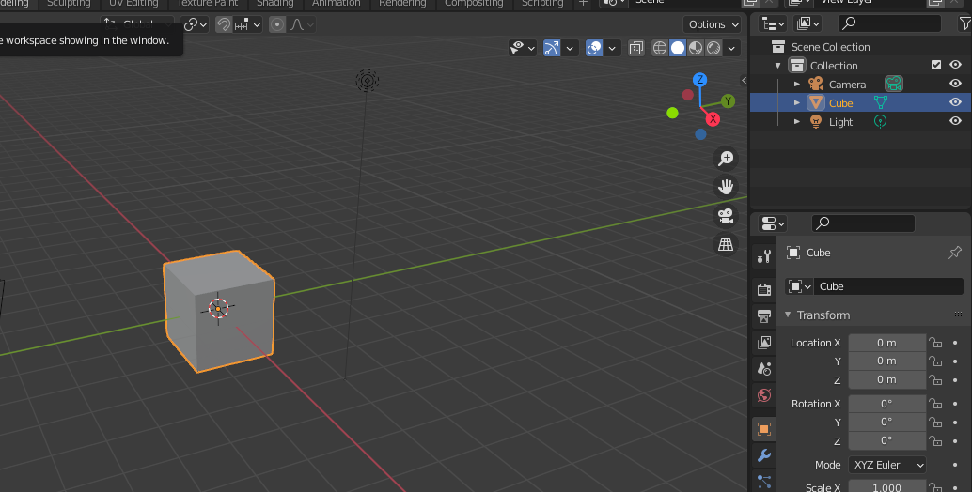
Task: Hide the Camera in the viewport
Action: 955,84
